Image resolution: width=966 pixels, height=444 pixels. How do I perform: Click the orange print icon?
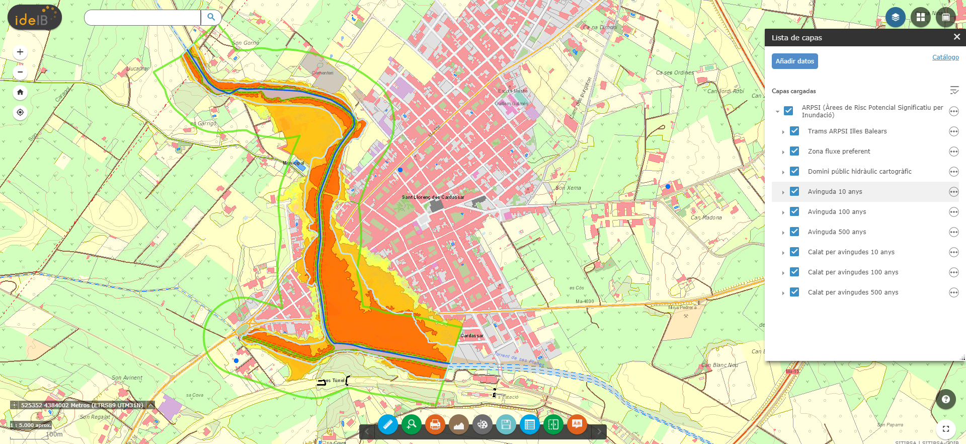435,425
